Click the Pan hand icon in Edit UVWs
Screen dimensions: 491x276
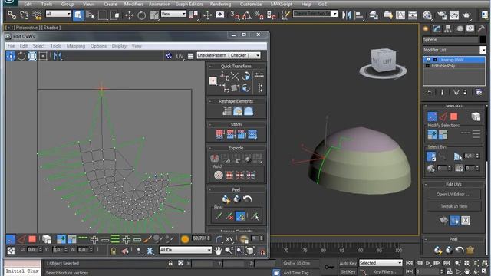pyautogui.click(x=218, y=251)
